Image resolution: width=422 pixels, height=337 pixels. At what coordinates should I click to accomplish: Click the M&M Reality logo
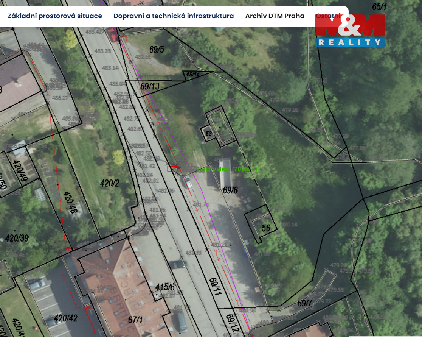click(350, 31)
